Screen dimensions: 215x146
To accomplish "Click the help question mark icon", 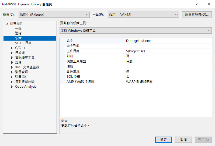I will coord(197,4).
